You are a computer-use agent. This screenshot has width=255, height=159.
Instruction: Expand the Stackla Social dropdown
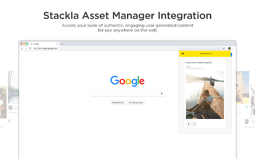point(206,54)
